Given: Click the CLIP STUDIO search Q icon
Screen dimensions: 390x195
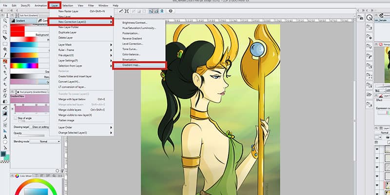Looking at the screenshot, I should point(370,18).
